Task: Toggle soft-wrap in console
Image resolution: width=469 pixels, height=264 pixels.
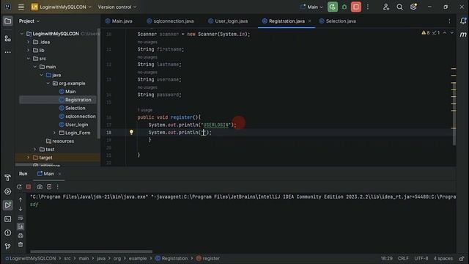Action: pos(21,218)
